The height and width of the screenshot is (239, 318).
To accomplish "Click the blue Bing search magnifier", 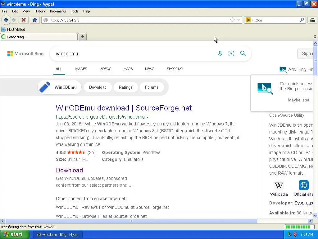I will click(243, 54).
